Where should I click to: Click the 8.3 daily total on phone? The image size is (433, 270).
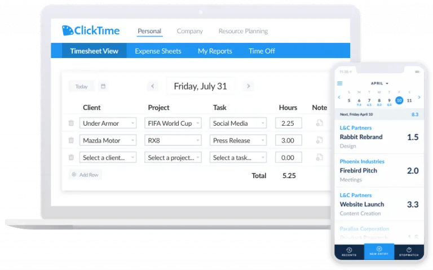coord(415,114)
